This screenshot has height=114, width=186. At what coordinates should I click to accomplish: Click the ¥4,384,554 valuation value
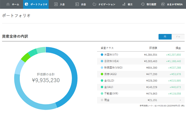point(151,55)
